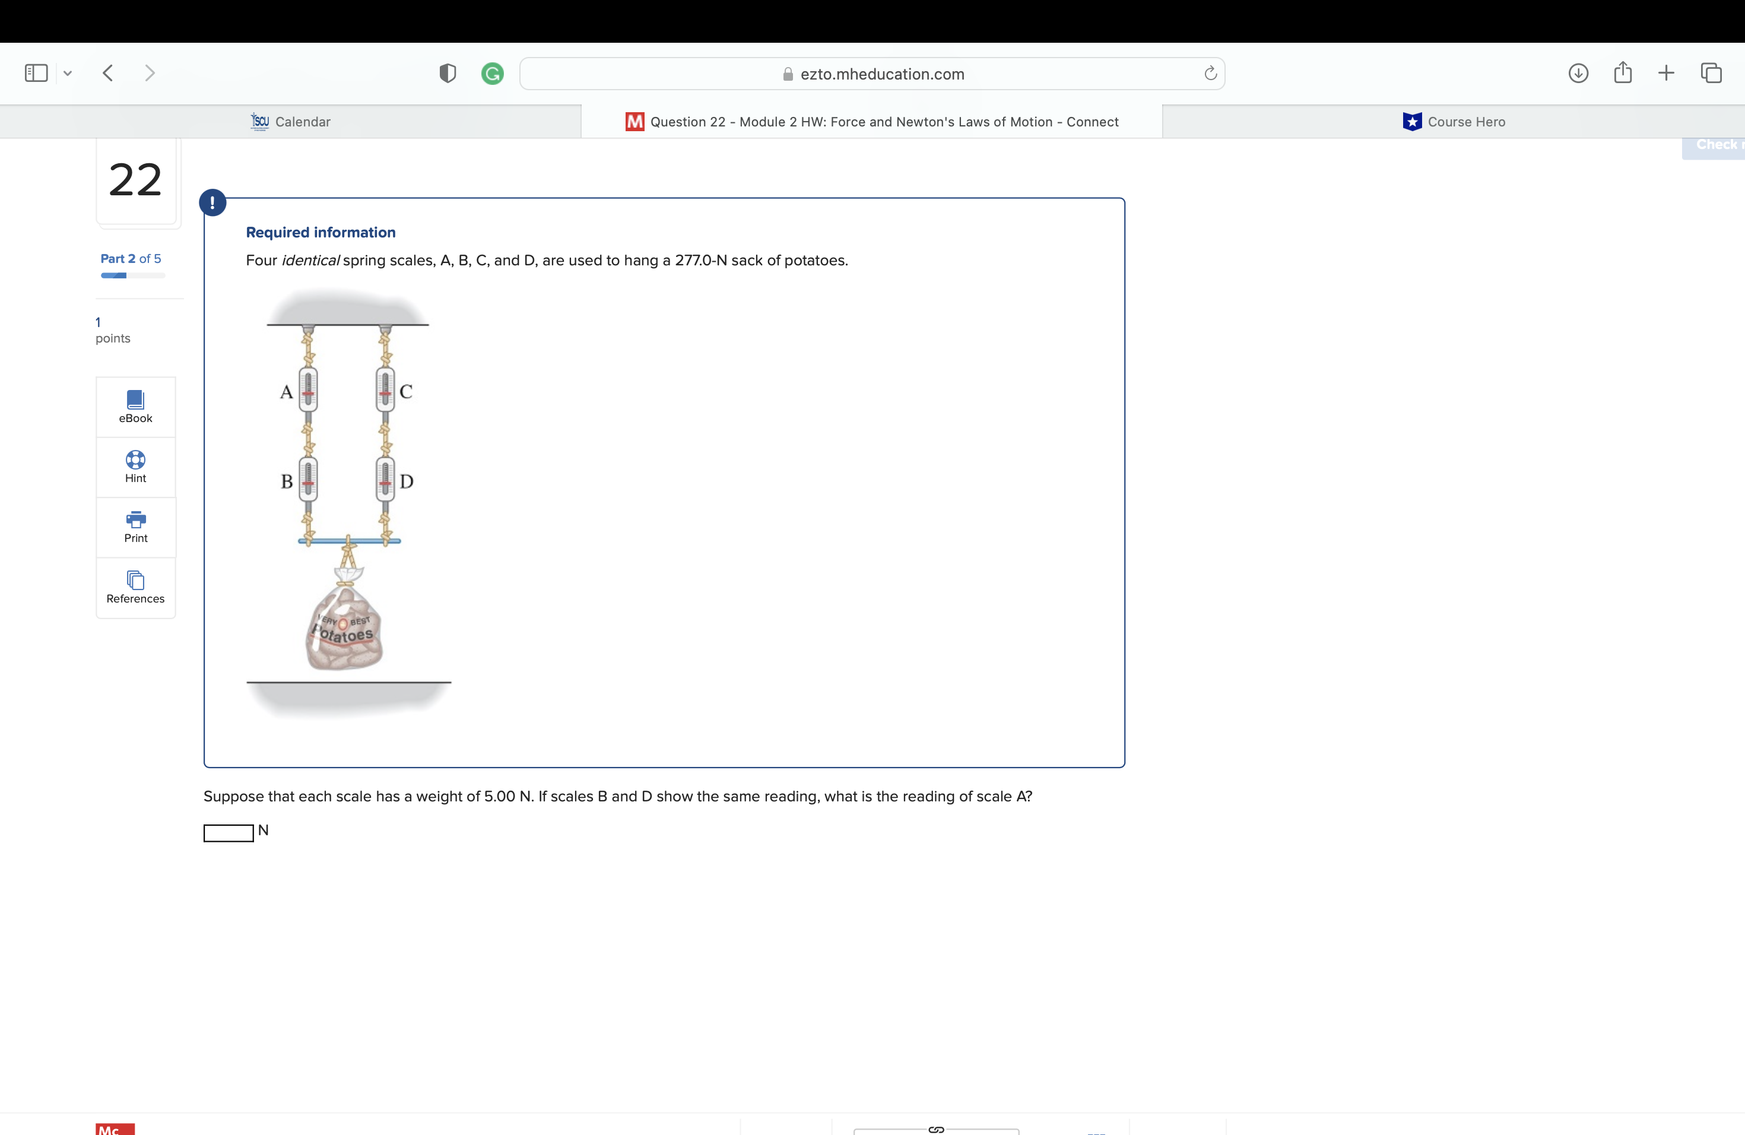Click the Part 2 progress bar
Screen dimensions: 1745x1135
132,275
